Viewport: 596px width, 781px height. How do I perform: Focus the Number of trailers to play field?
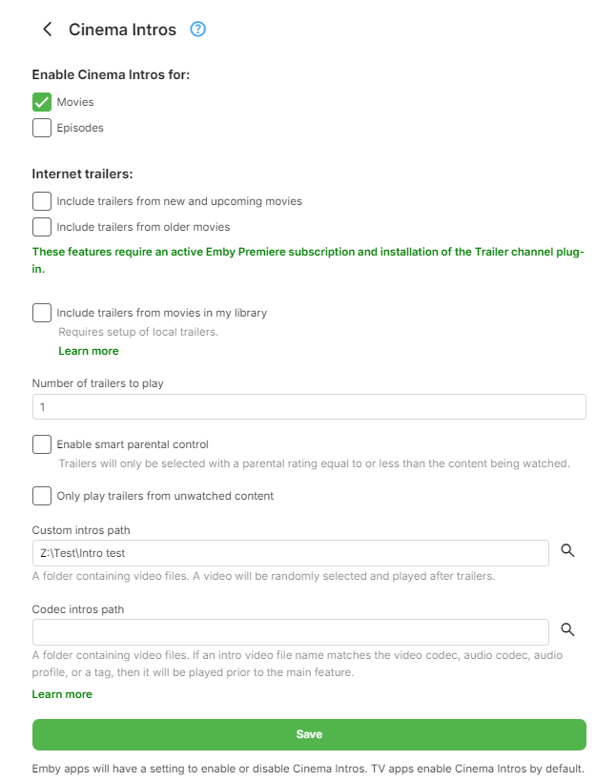[x=309, y=407]
